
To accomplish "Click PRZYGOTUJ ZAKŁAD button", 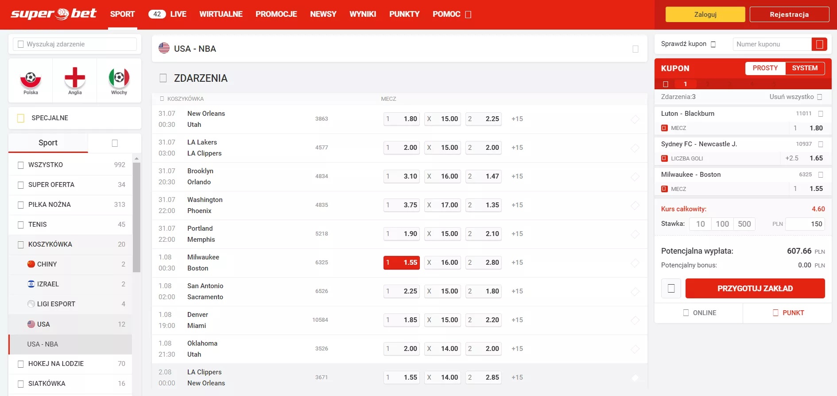I will (x=755, y=288).
